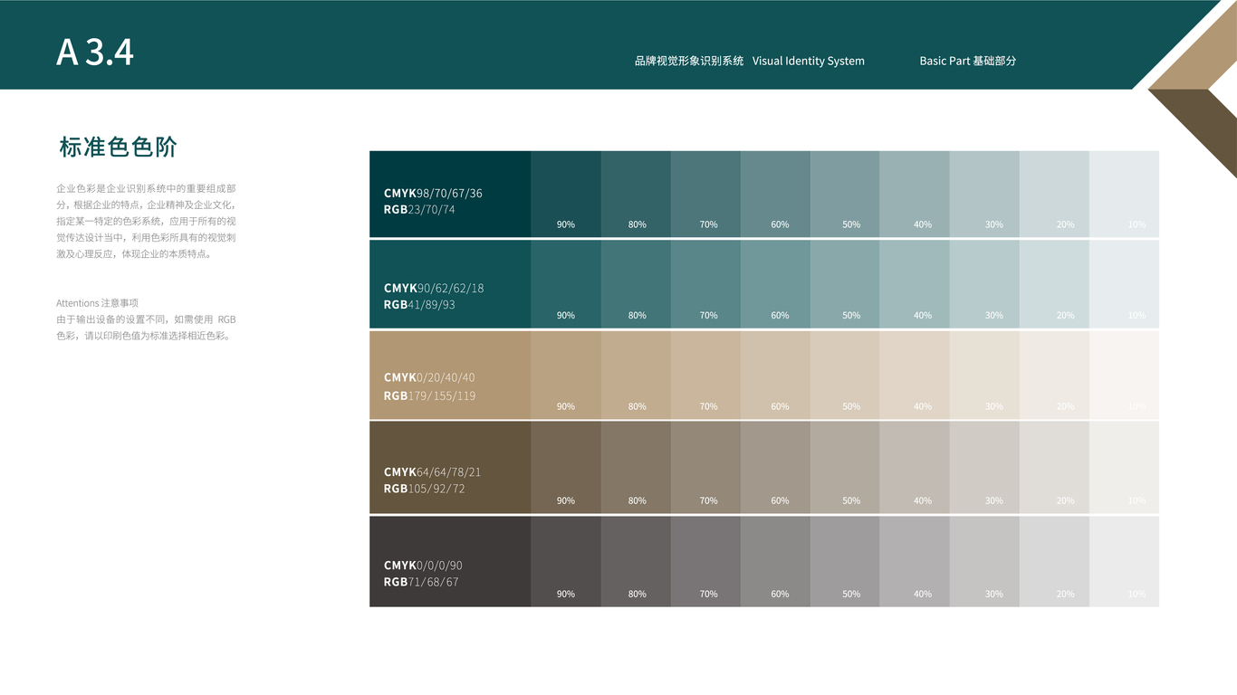Select the 90% tint in the dark teal row

(566, 194)
